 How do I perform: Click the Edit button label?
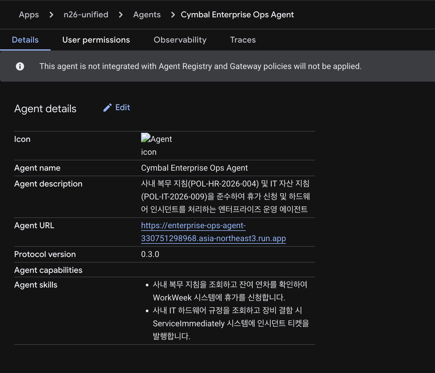123,107
